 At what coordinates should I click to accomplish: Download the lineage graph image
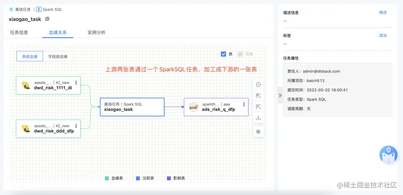point(258,118)
